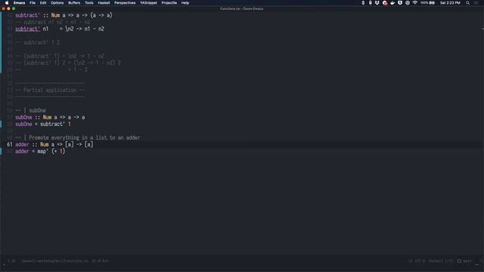Viewport: 484px width, 272px height.
Task: Click map' in the adder definition
Action: (43, 151)
